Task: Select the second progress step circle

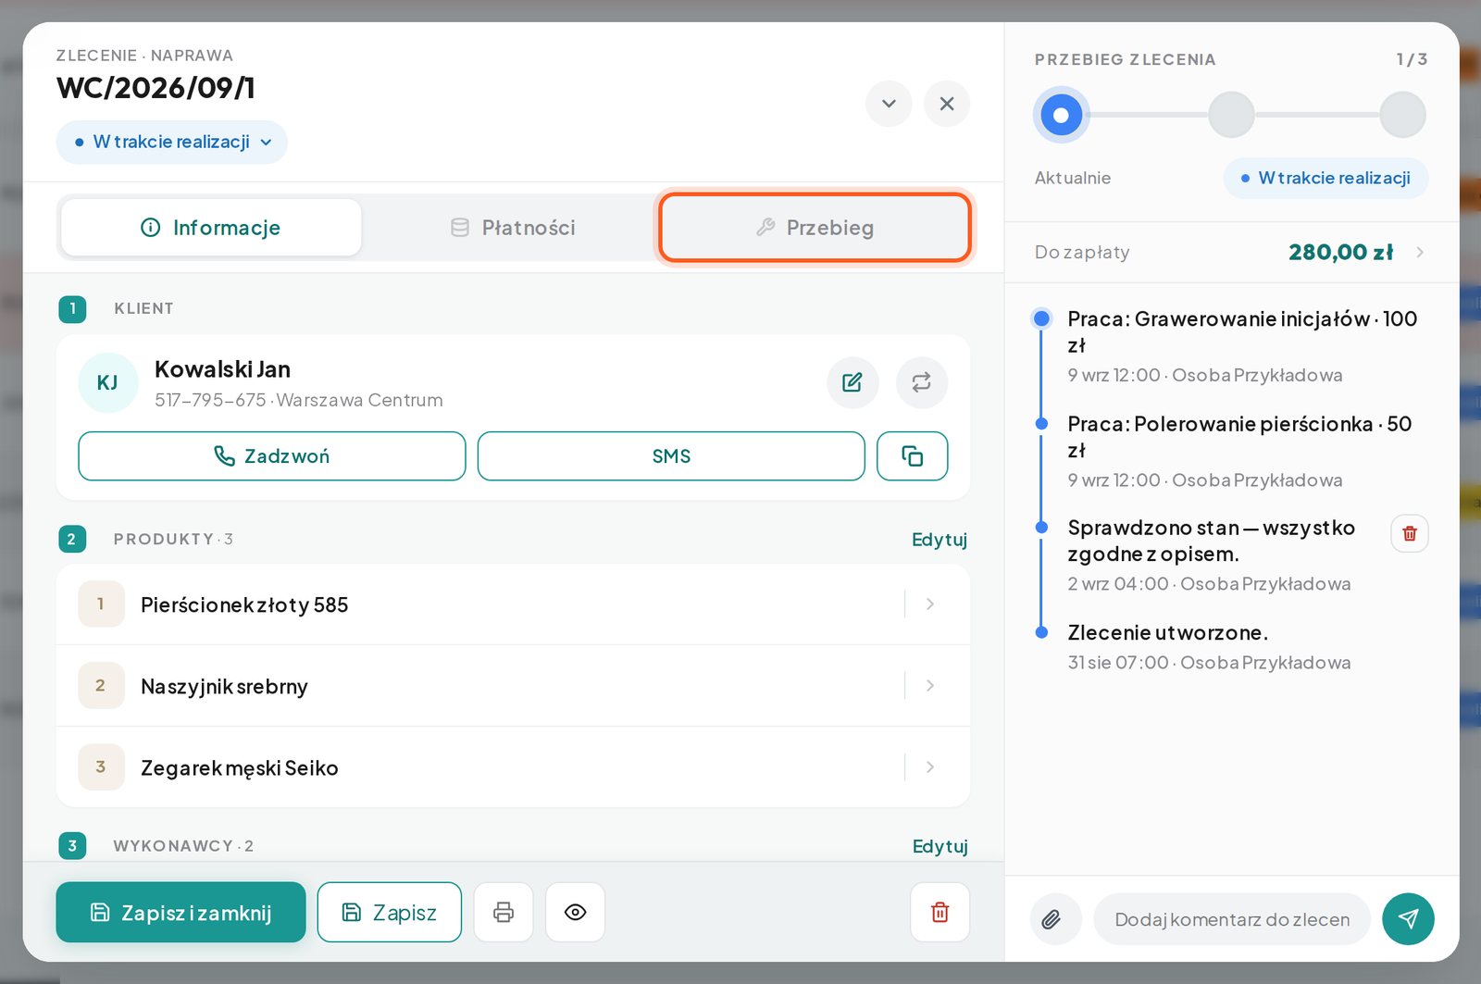Action: pos(1232,116)
